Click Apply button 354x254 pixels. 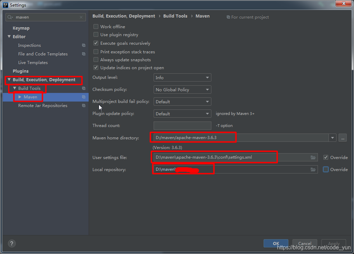334,243
